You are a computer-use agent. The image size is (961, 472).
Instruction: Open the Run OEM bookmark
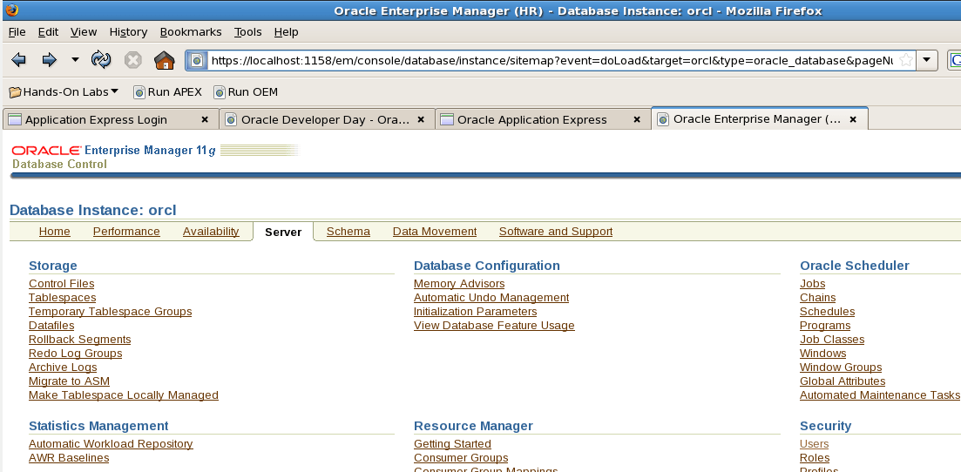click(x=246, y=92)
